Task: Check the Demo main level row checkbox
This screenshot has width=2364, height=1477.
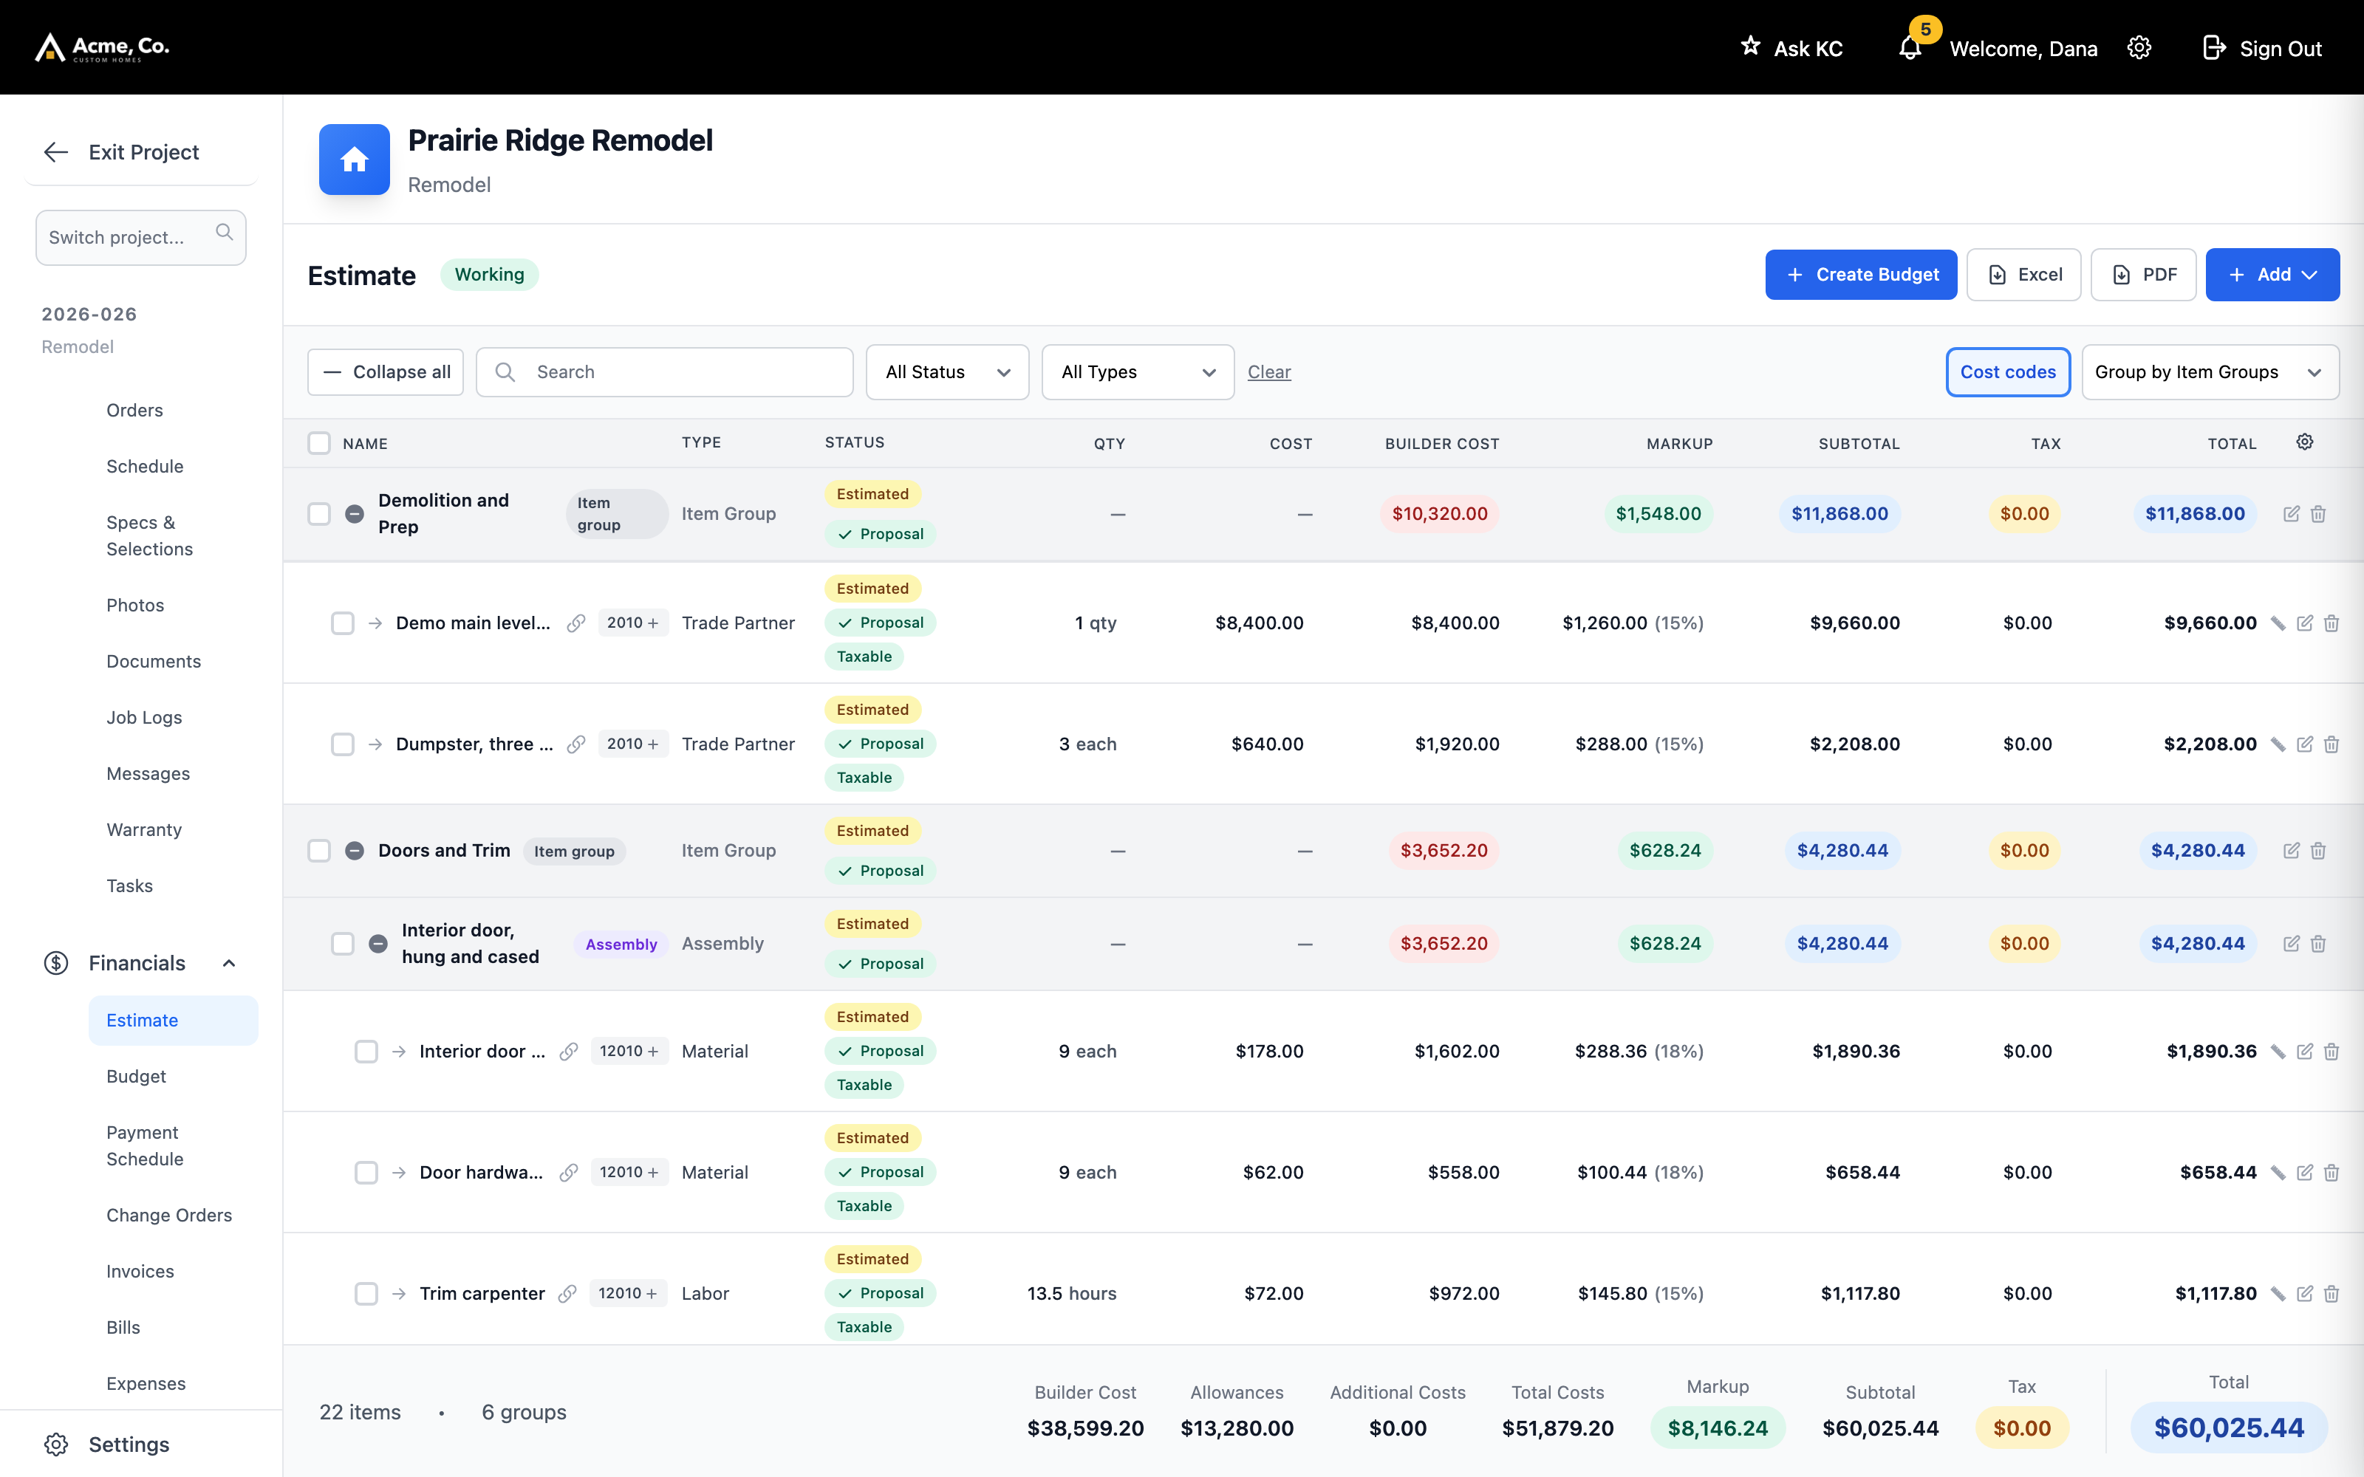Action: (343, 623)
